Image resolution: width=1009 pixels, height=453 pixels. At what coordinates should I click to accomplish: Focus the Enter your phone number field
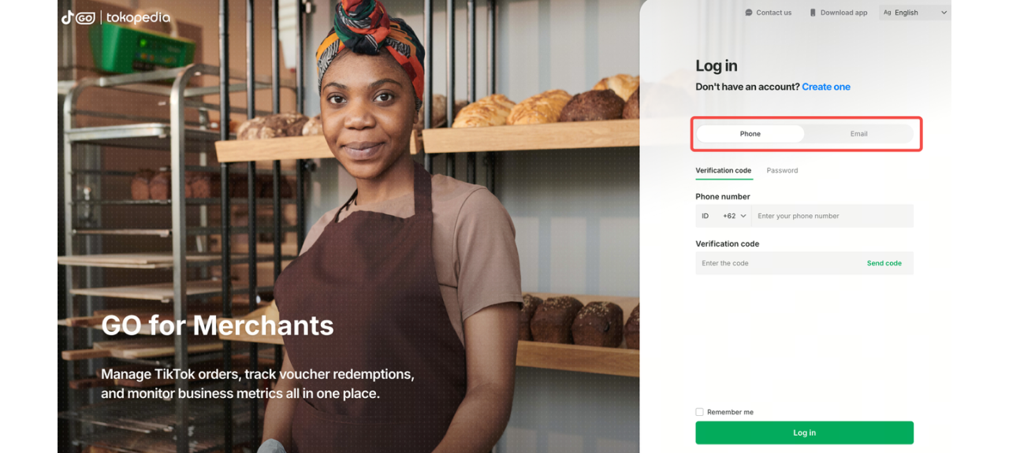click(832, 216)
